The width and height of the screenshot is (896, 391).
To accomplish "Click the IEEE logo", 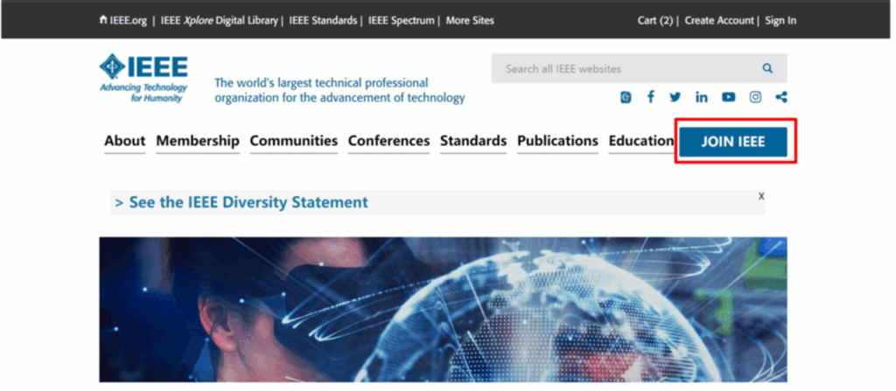I will [143, 79].
